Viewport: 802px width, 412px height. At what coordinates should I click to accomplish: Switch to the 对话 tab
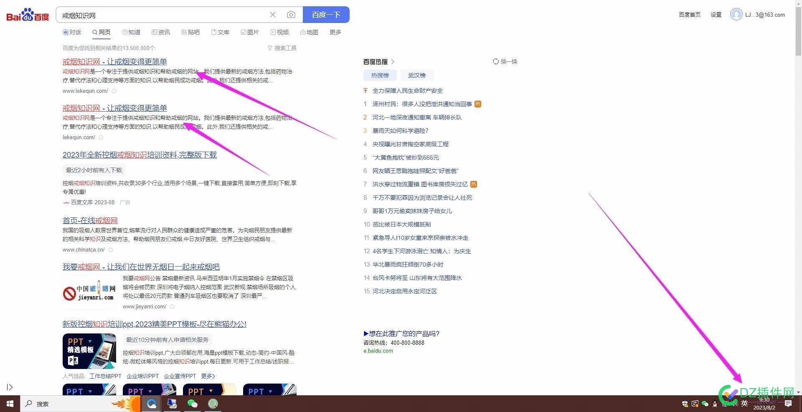click(x=72, y=32)
